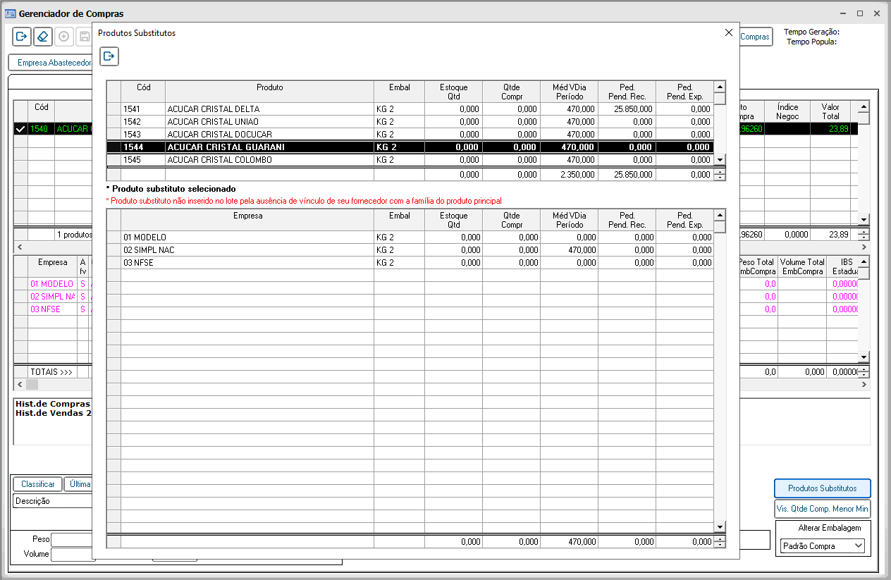891x580 pixels.
Task: Select row 1545 ACUCAR CRISTAL COLOMBO
Action: click(410, 160)
